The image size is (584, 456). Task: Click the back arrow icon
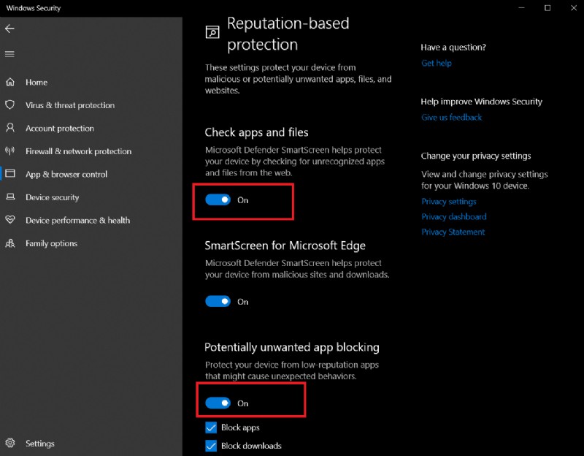(x=9, y=28)
